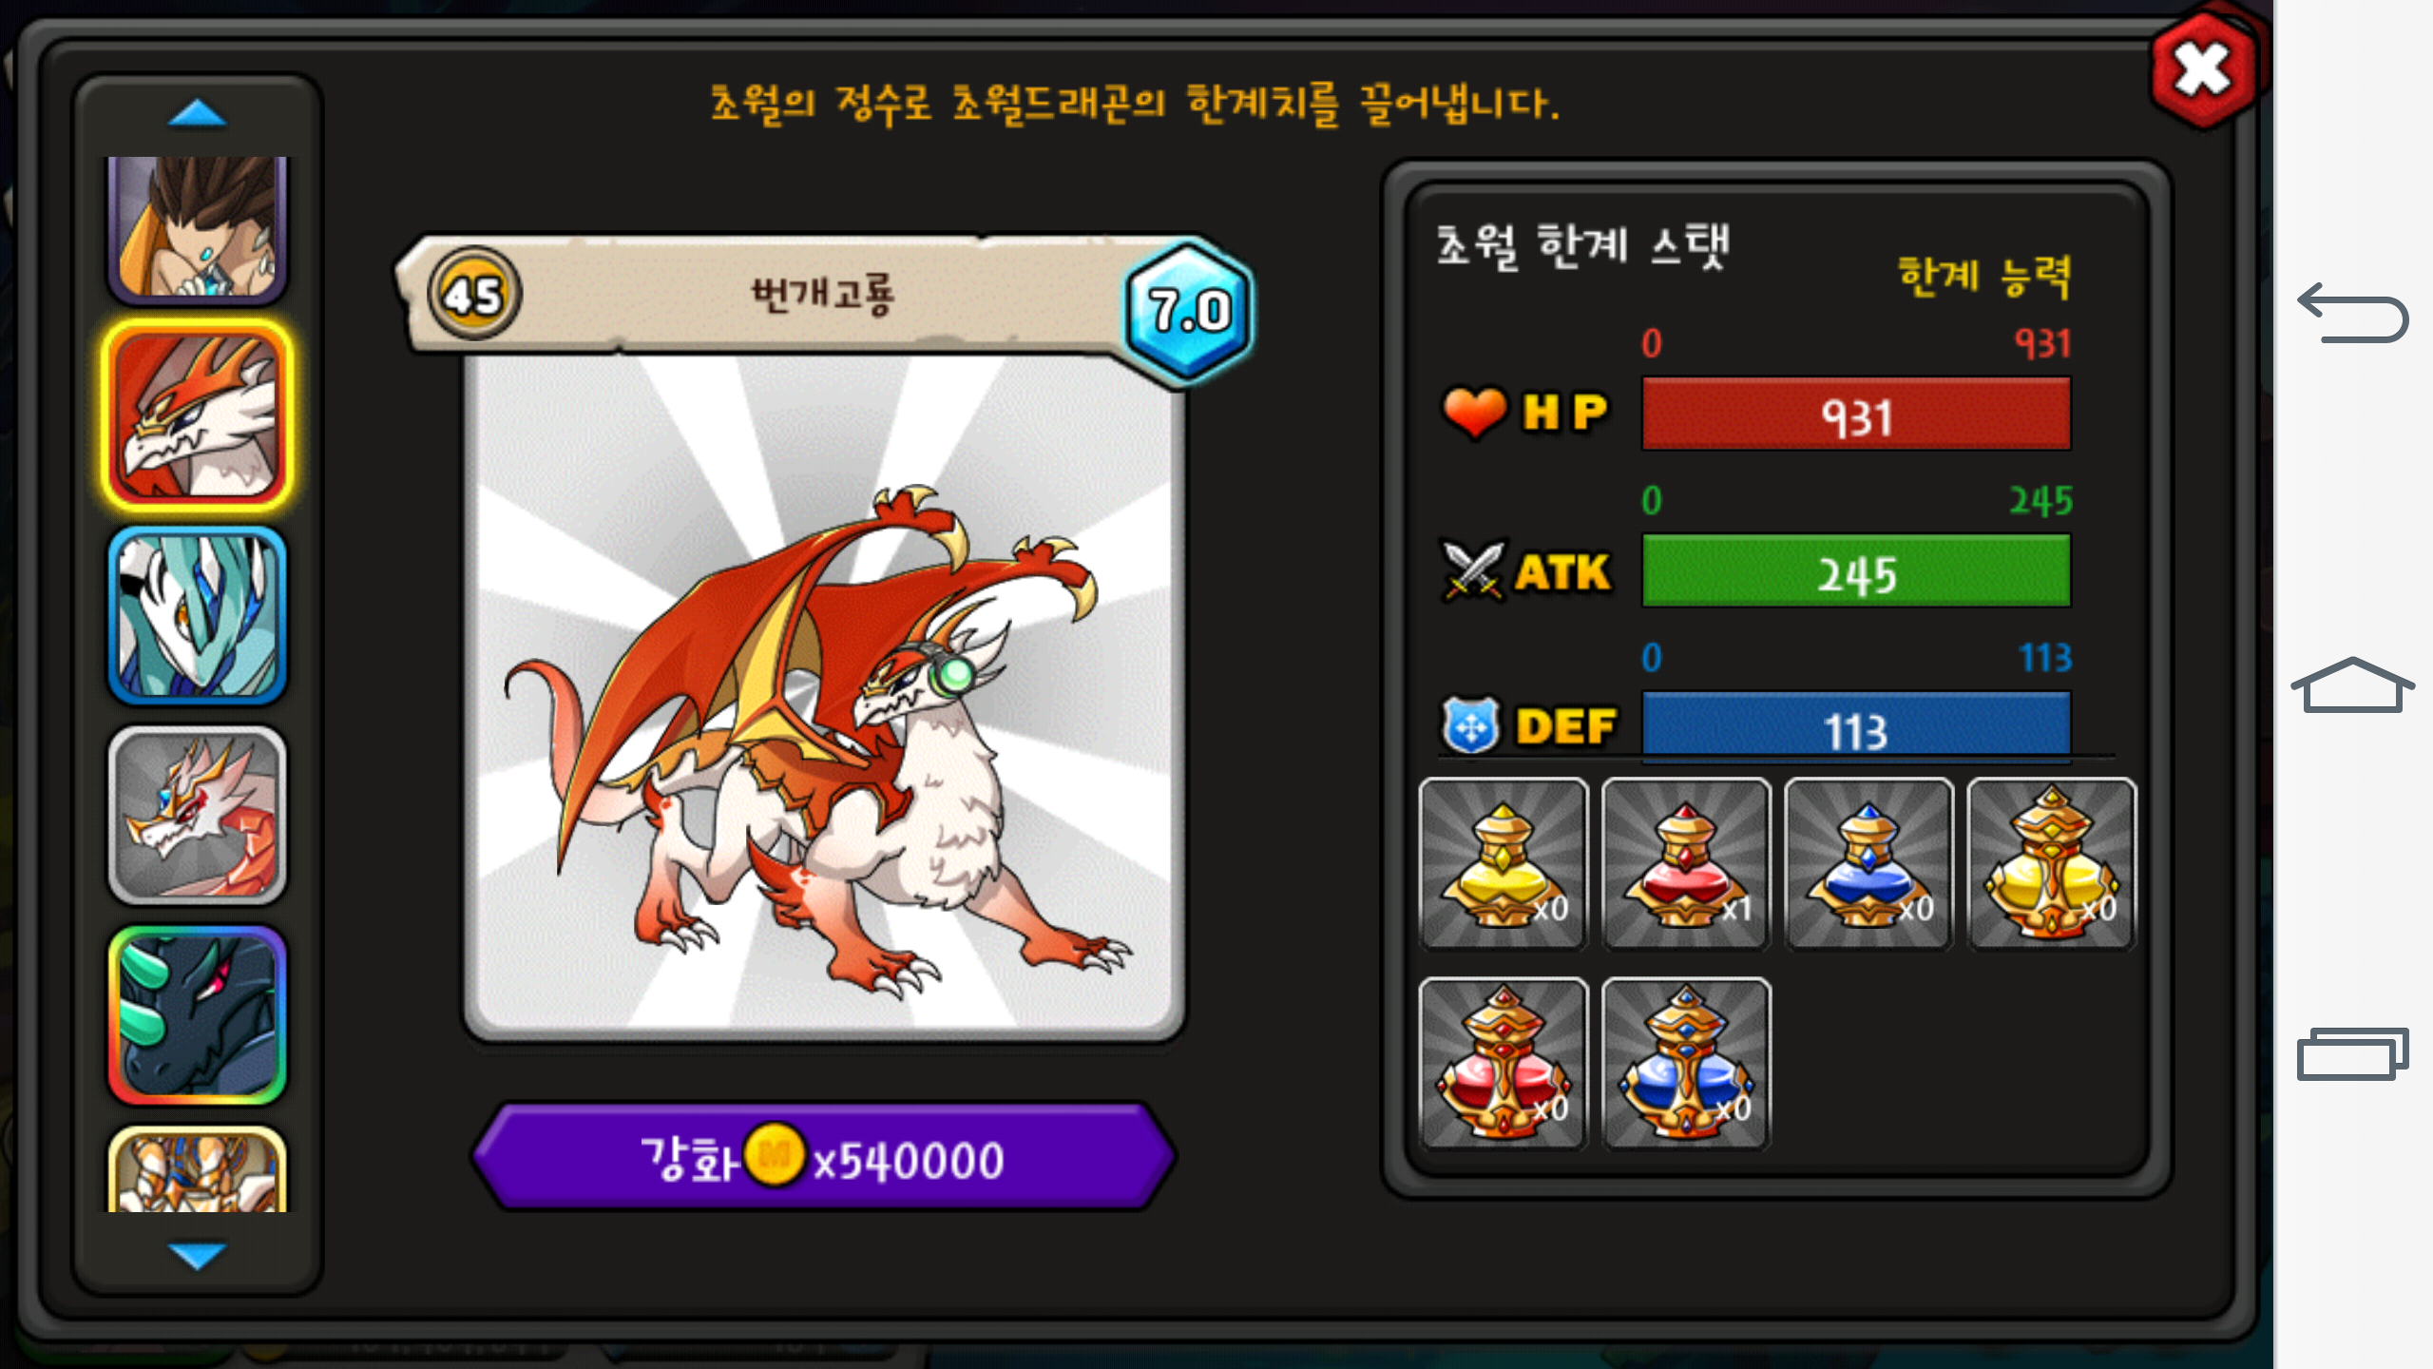Select the small blue essence potion
This screenshot has width=2433, height=1369.
(1868, 863)
